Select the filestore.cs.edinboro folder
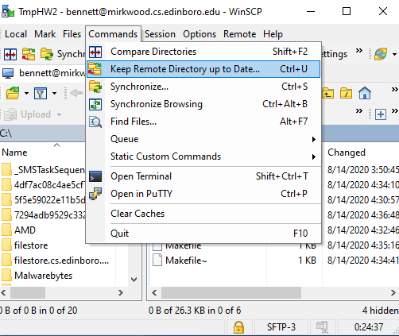The width and height of the screenshot is (399, 336). (56, 261)
